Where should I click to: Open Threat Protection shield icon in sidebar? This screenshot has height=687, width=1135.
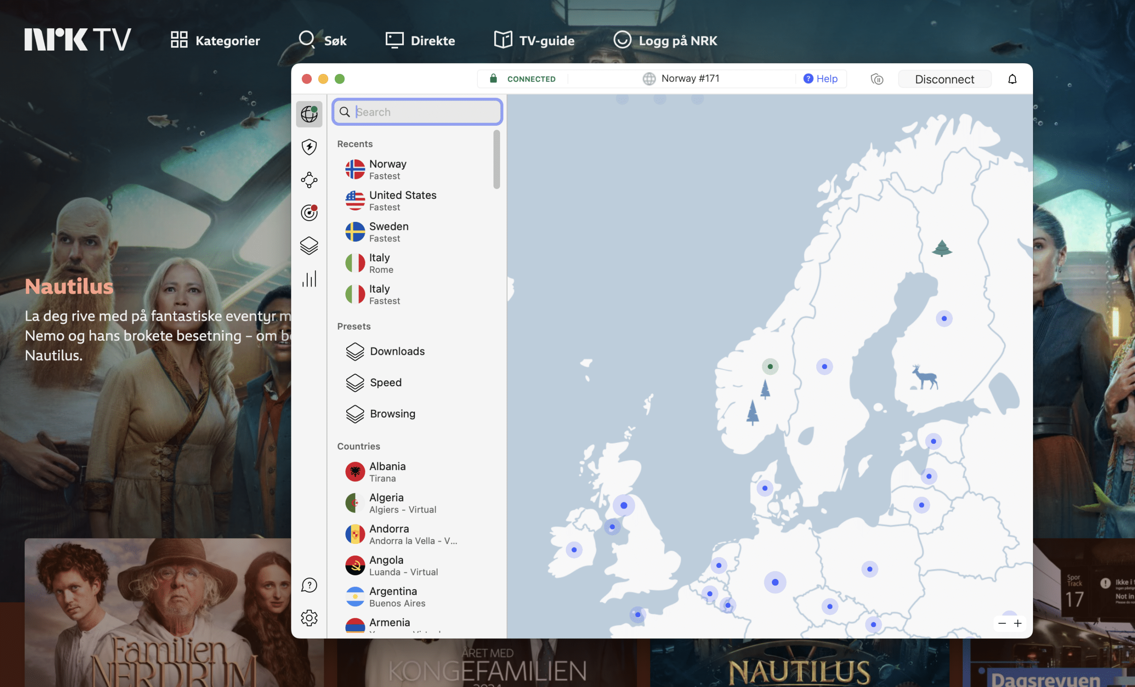pos(309,147)
